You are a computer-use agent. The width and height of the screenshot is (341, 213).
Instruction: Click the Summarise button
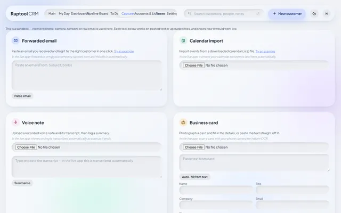[22, 183]
